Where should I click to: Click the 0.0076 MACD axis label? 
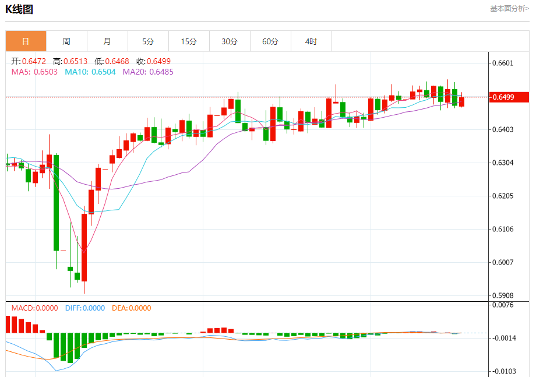(502, 305)
